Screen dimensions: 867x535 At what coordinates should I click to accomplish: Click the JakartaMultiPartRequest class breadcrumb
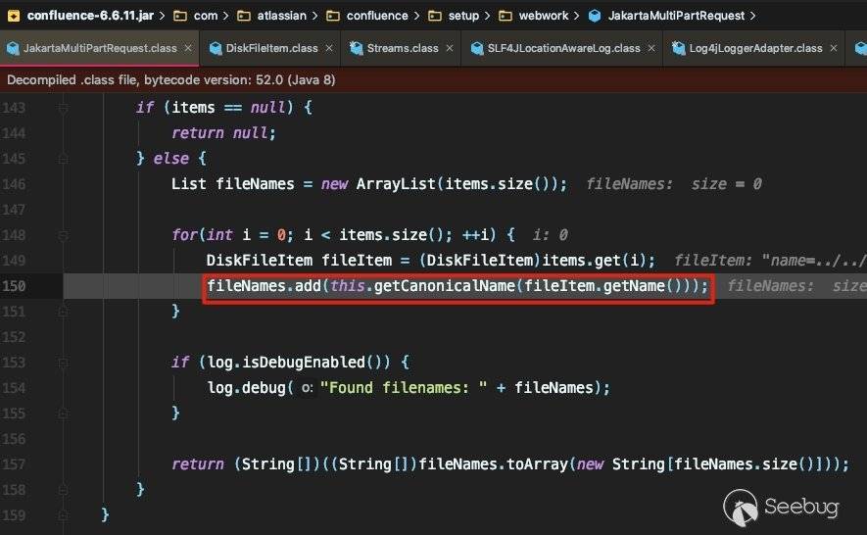676,16
